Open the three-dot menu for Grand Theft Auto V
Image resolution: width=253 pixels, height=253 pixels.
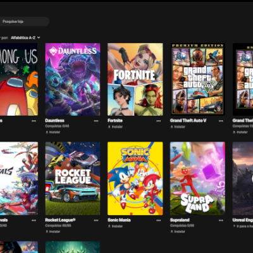tap(221, 121)
